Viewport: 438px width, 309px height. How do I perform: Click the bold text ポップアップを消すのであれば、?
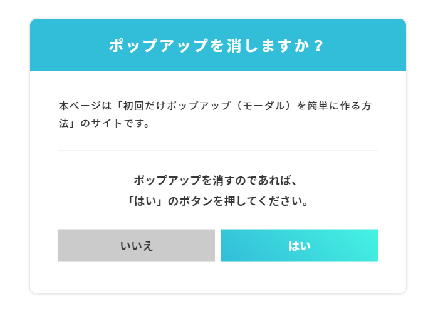217,181
